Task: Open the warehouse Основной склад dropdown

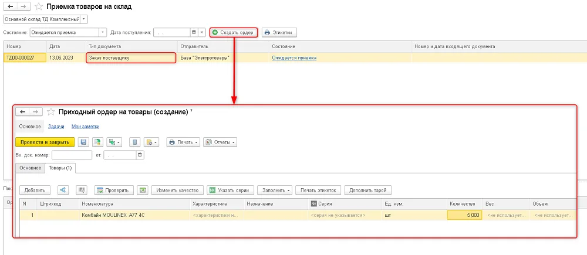Action: (84, 19)
